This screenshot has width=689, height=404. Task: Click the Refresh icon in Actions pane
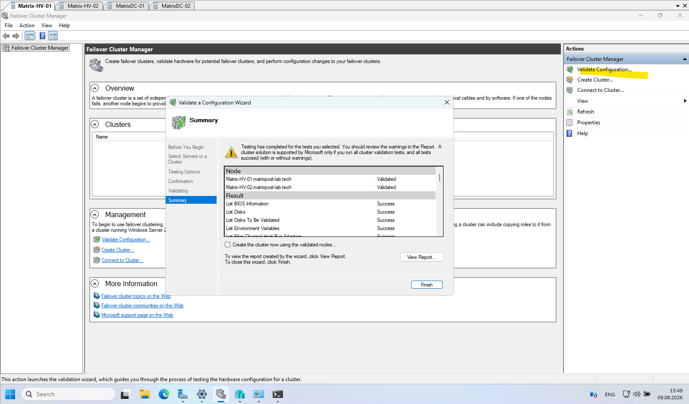(x=569, y=112)
